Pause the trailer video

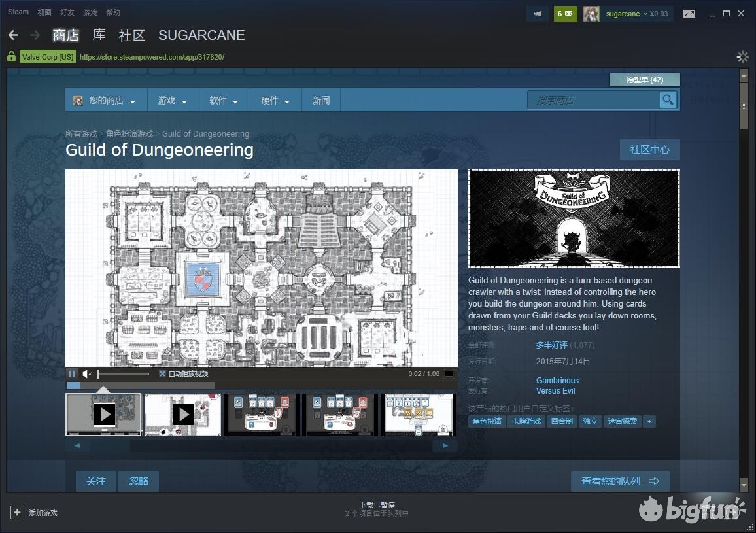73,374
